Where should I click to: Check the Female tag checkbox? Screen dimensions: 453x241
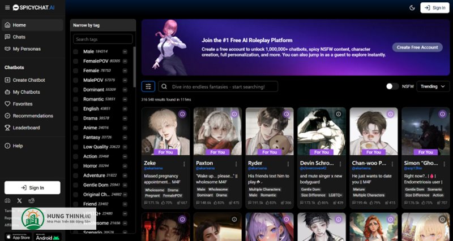pyautogui.click(x=76, y=71)
